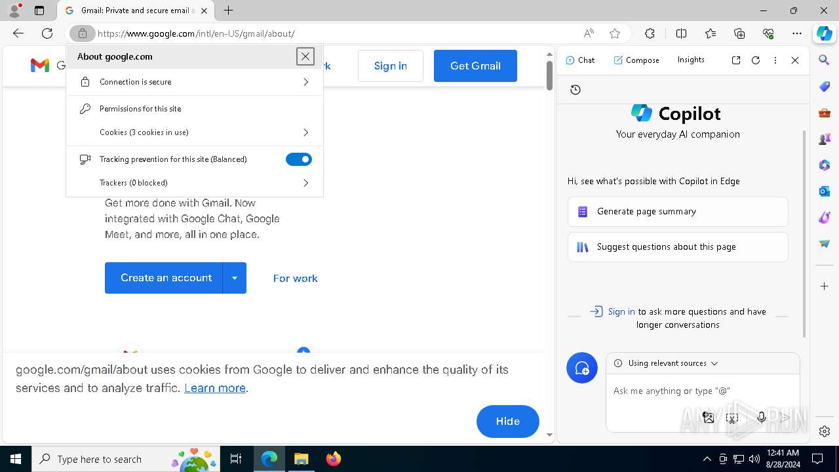This screenshot has width=839, height=472.
Task: Open Permissions for this site
Action: 195,109
